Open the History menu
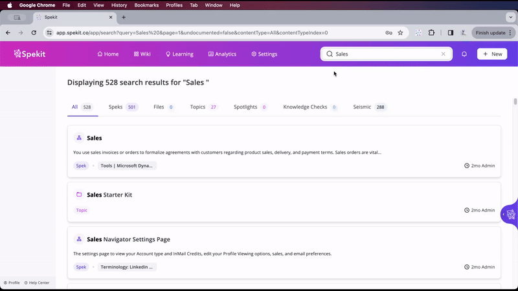Screen dimensions: 518x291 (x=119, y=5)
